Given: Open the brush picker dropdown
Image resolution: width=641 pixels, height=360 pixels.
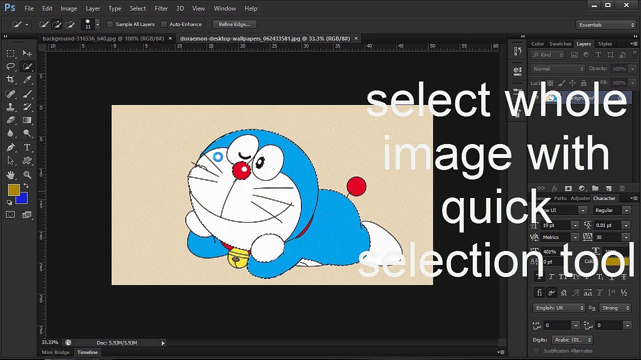Looking at the screenshot, I should click(x=97, y=24).
